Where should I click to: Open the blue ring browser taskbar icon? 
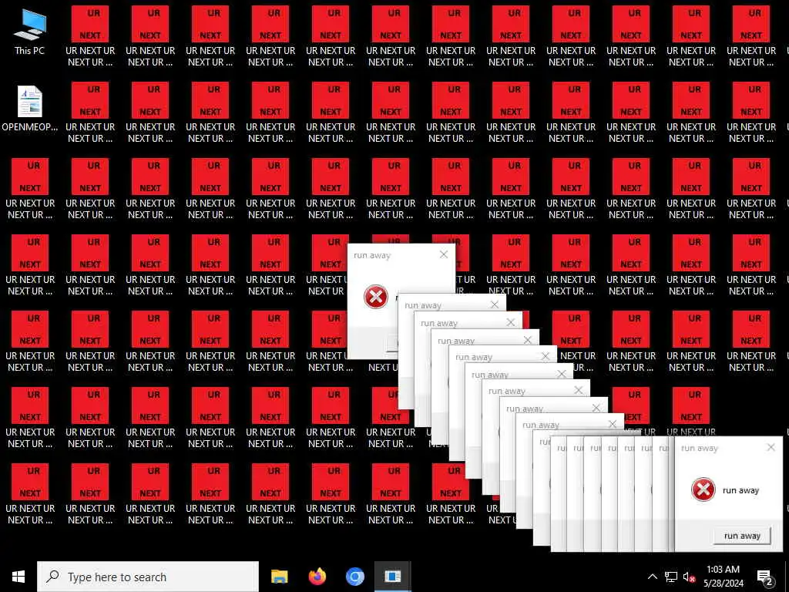point(354,577)
